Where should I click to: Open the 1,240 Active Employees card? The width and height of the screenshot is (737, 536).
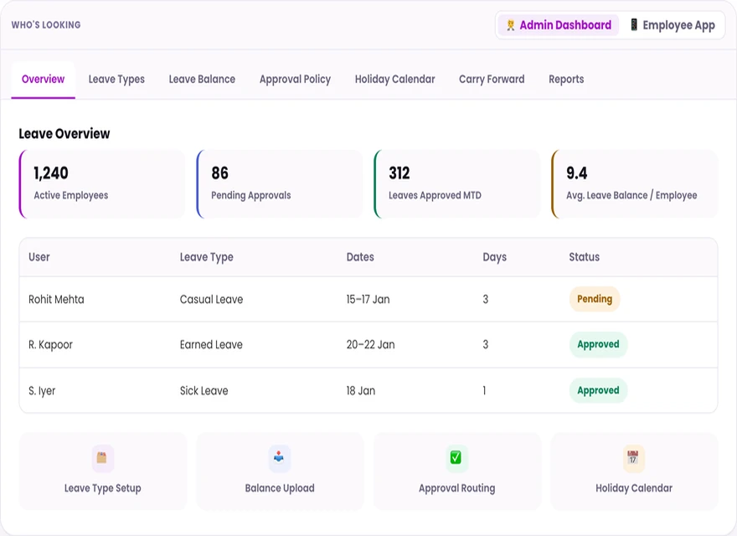(102, 184)
